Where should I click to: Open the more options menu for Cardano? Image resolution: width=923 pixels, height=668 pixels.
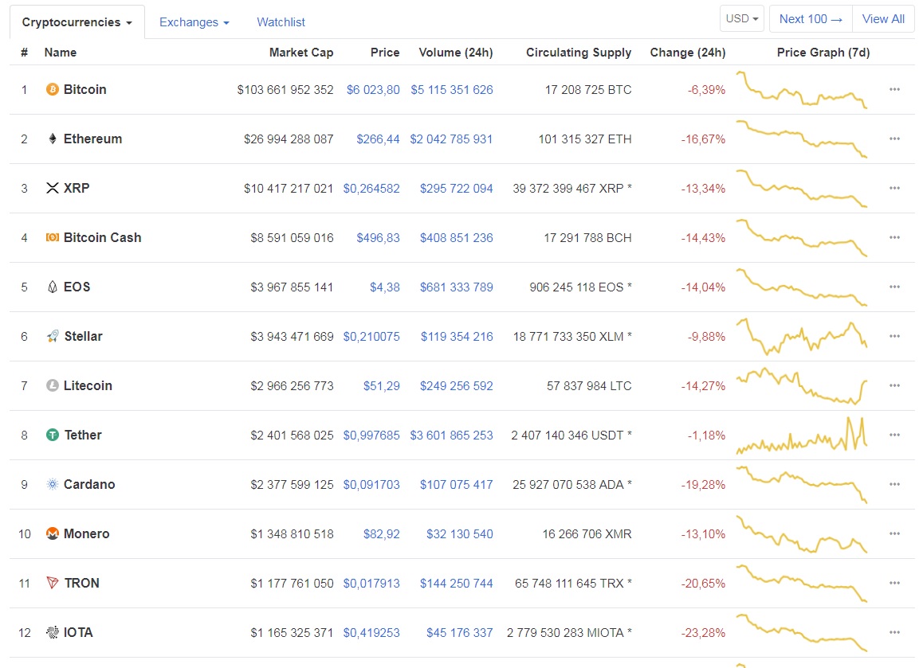pyautogui.click(x=895, y=485)
